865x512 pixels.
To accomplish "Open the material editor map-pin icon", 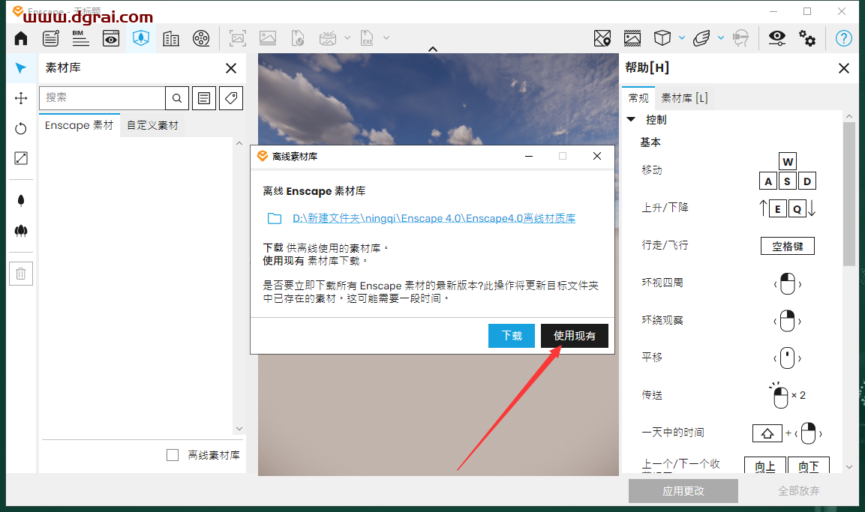I will click(602, 38).
